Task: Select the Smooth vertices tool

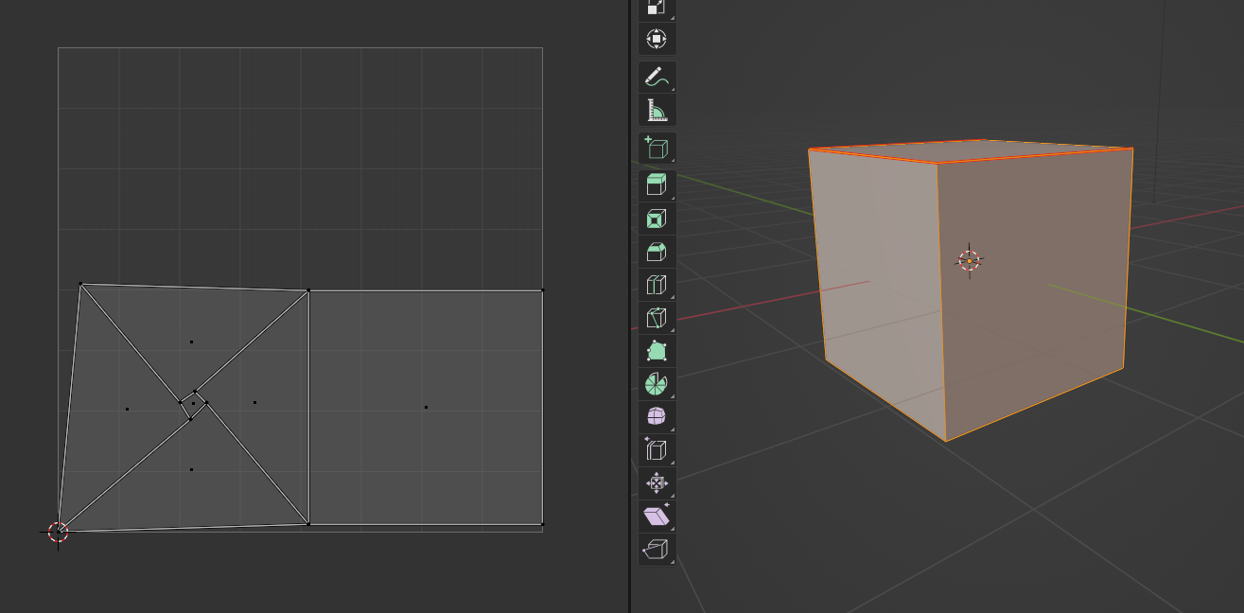Action: [657, 416]
